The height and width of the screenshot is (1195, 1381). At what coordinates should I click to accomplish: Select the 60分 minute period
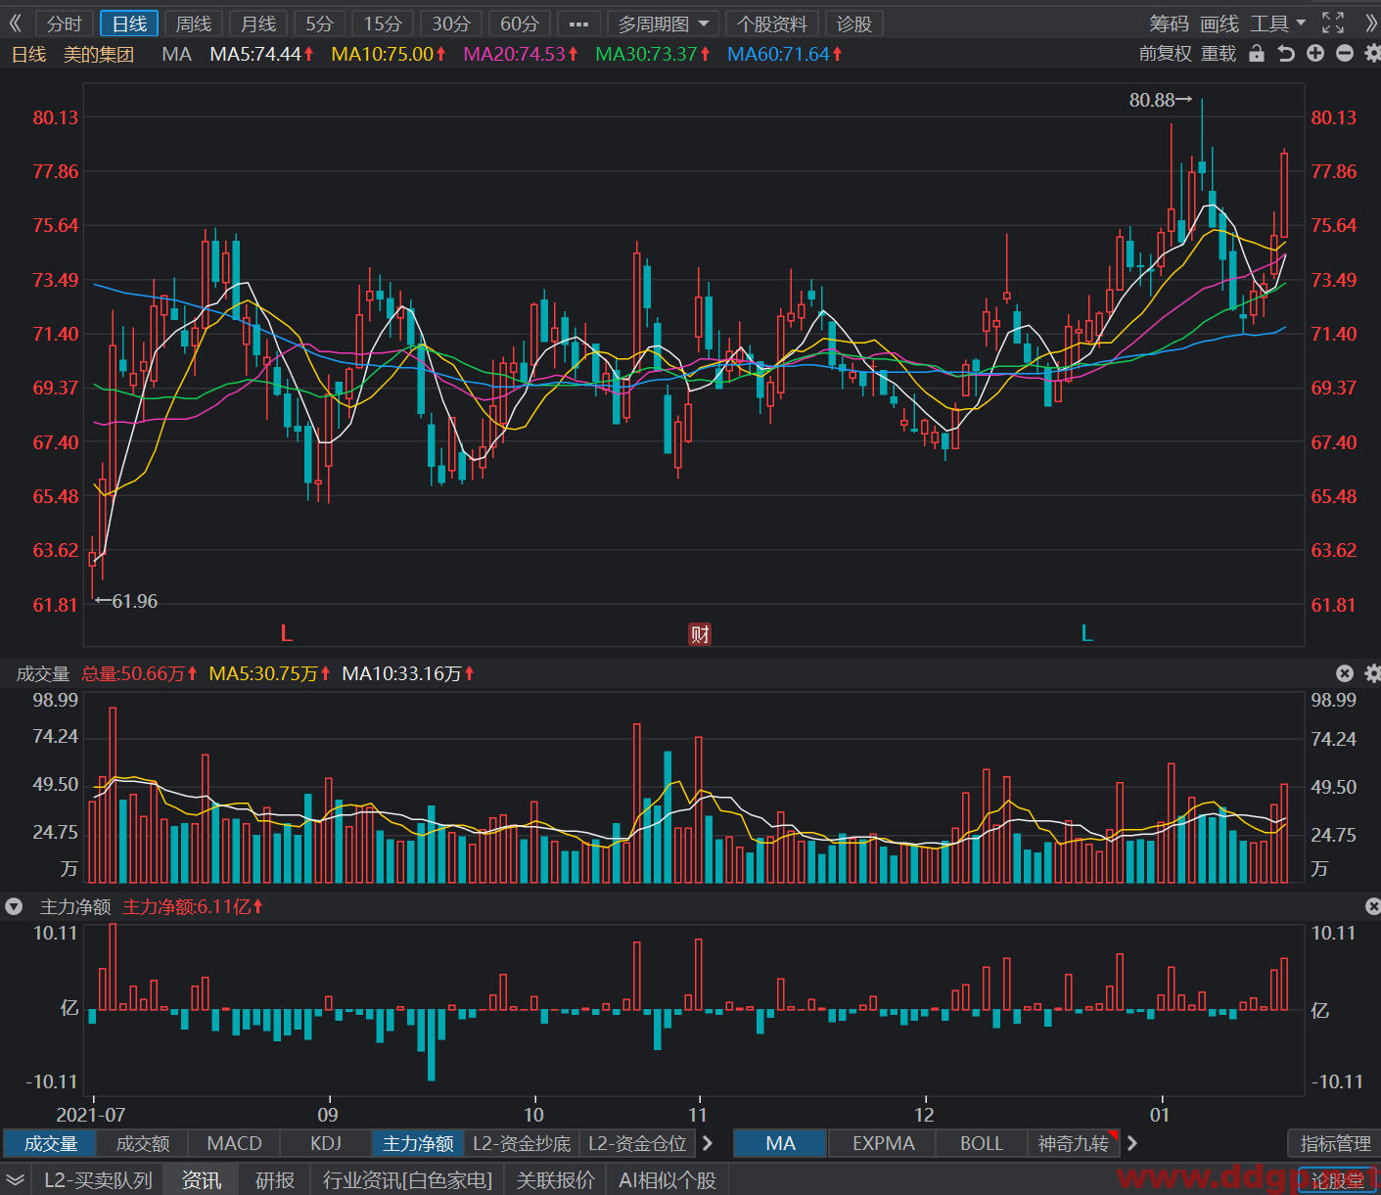pos(520,23)
